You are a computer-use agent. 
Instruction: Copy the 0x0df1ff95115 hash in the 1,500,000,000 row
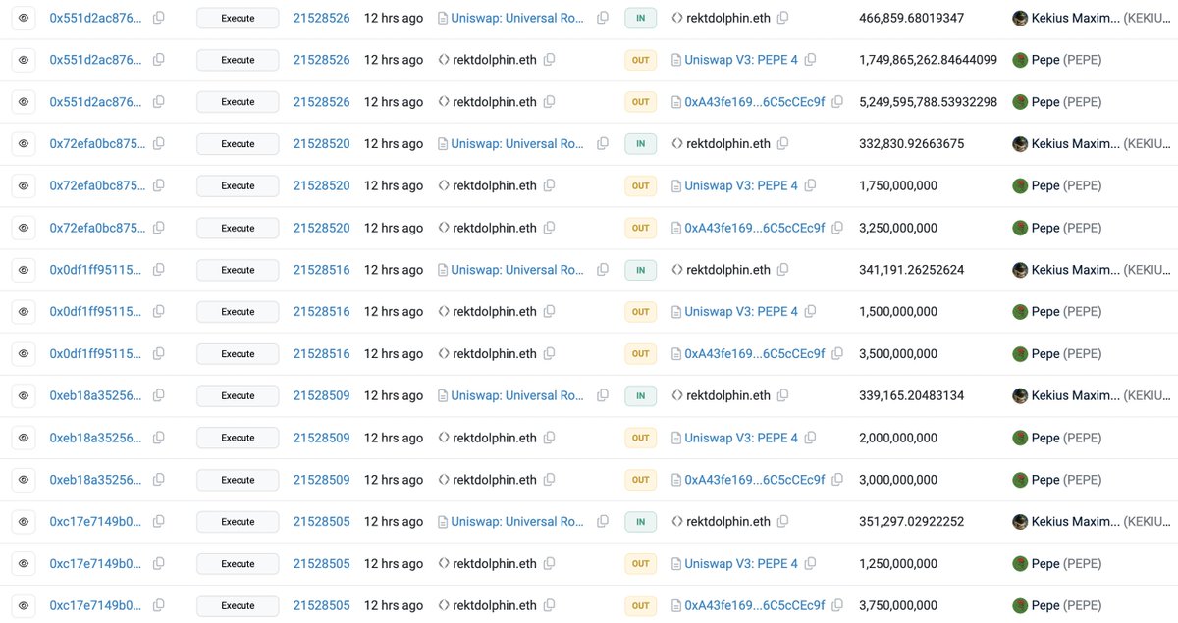159,312
